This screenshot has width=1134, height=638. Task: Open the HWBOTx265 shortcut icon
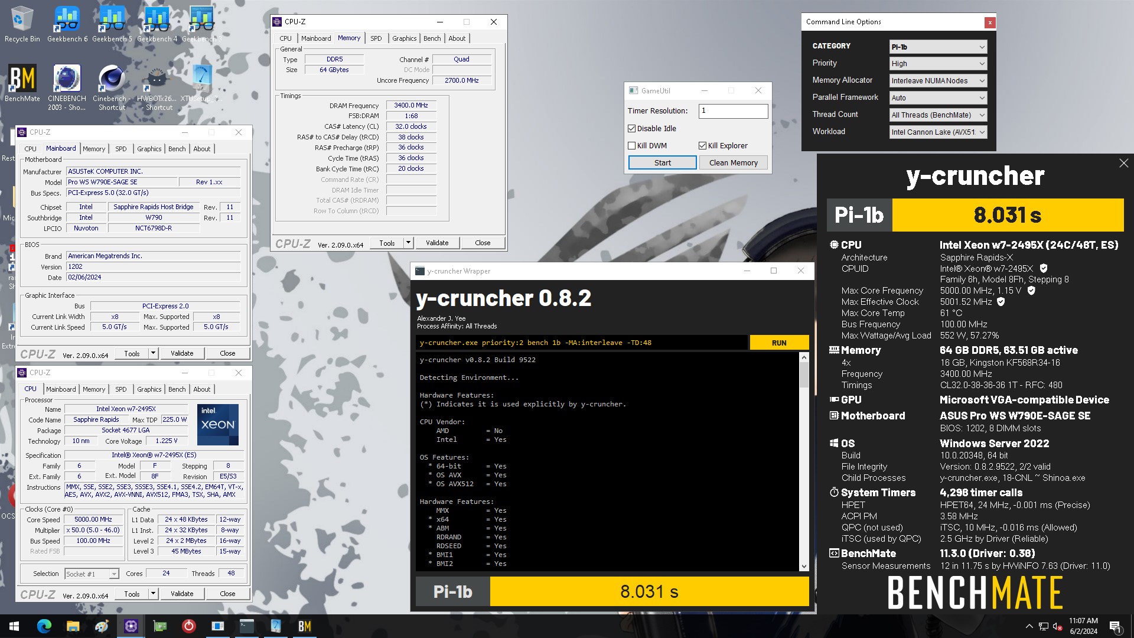157,87
